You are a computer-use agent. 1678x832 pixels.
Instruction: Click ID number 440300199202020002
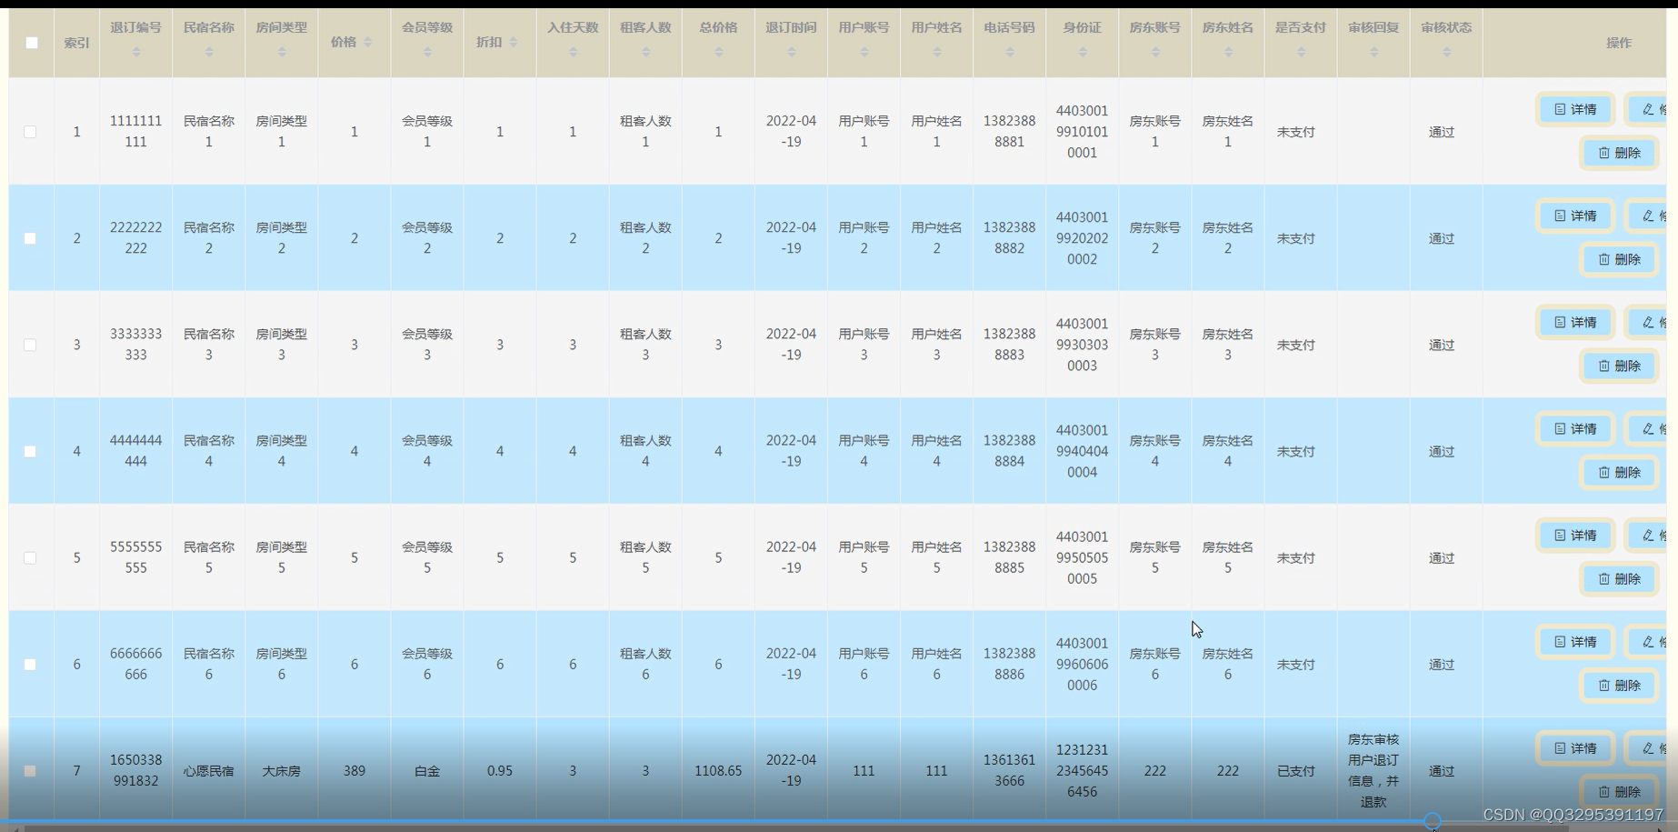pyautogui.click(x=1083, y=238)
